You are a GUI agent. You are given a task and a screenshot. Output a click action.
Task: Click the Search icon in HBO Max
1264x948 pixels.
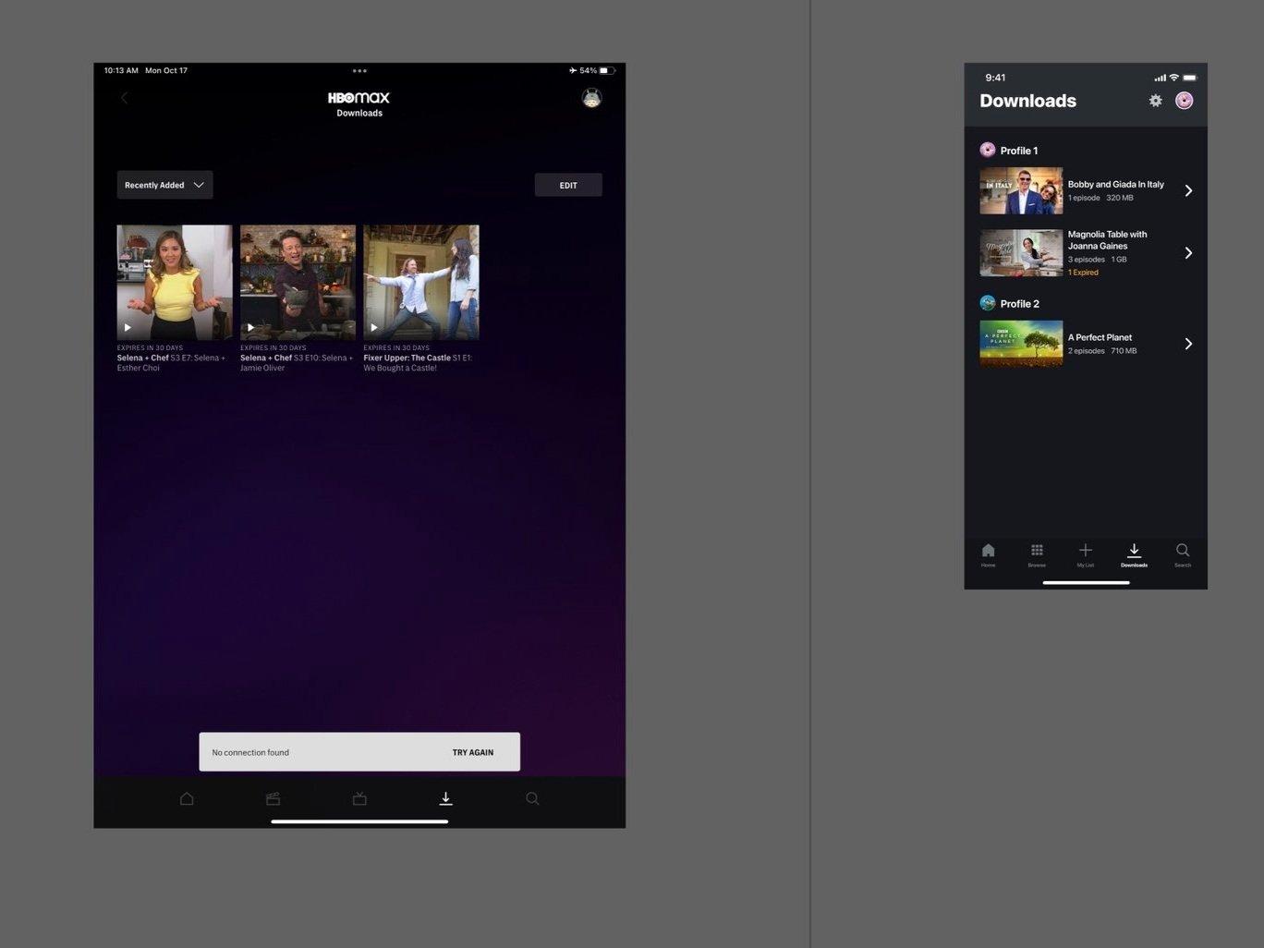[x=532, y=798]
